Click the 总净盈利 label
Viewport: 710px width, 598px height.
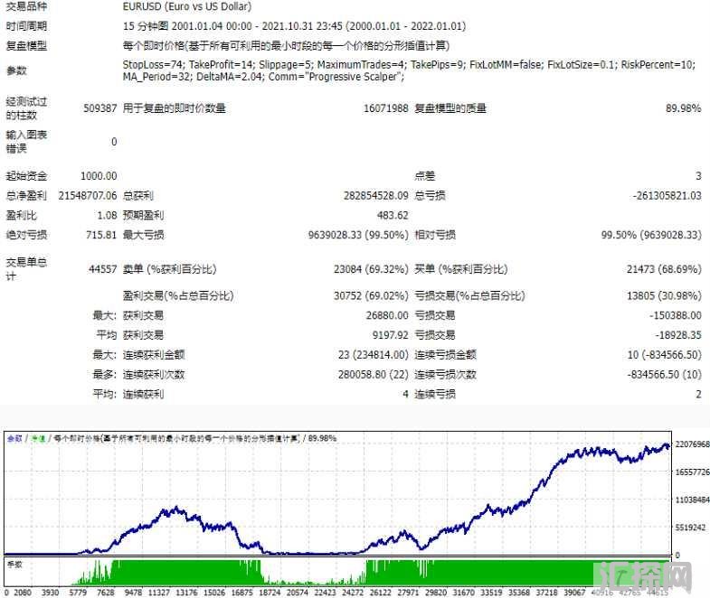pos(26,195)
